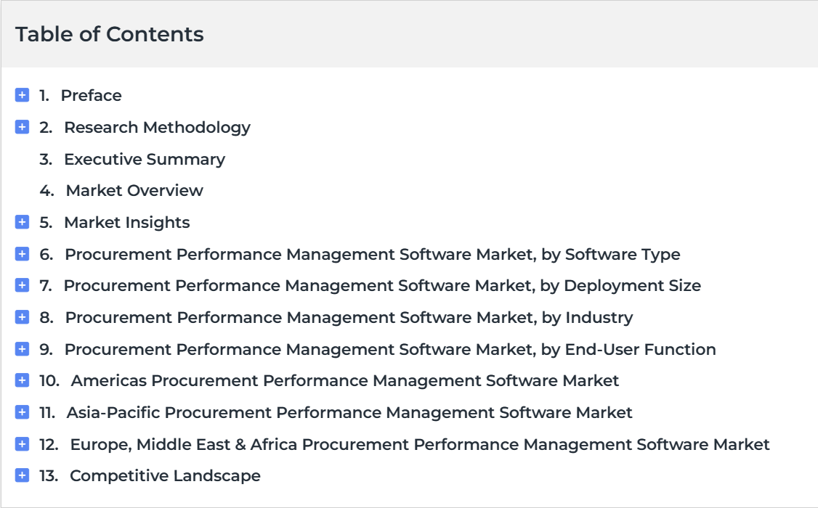
Task: Click plus icon beside by Deployment Size
Action: [x=22, y=285]
